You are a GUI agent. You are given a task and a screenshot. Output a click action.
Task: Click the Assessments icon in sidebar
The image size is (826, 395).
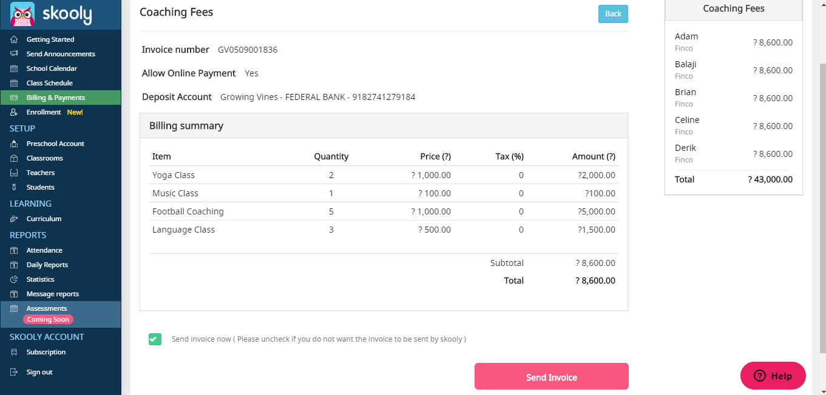pos(14,308)
